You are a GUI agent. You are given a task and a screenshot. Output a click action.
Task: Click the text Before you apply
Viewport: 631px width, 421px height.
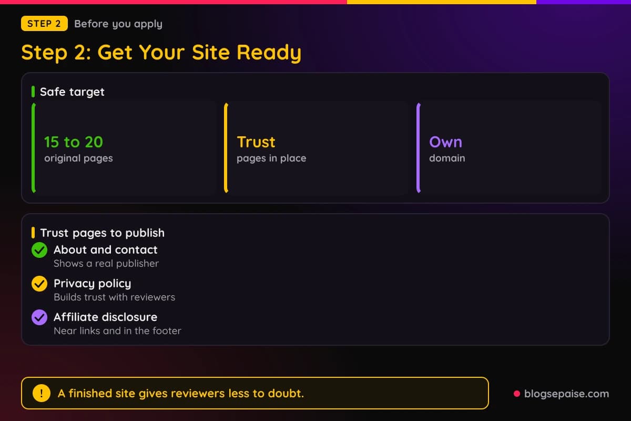click(118, 24)
